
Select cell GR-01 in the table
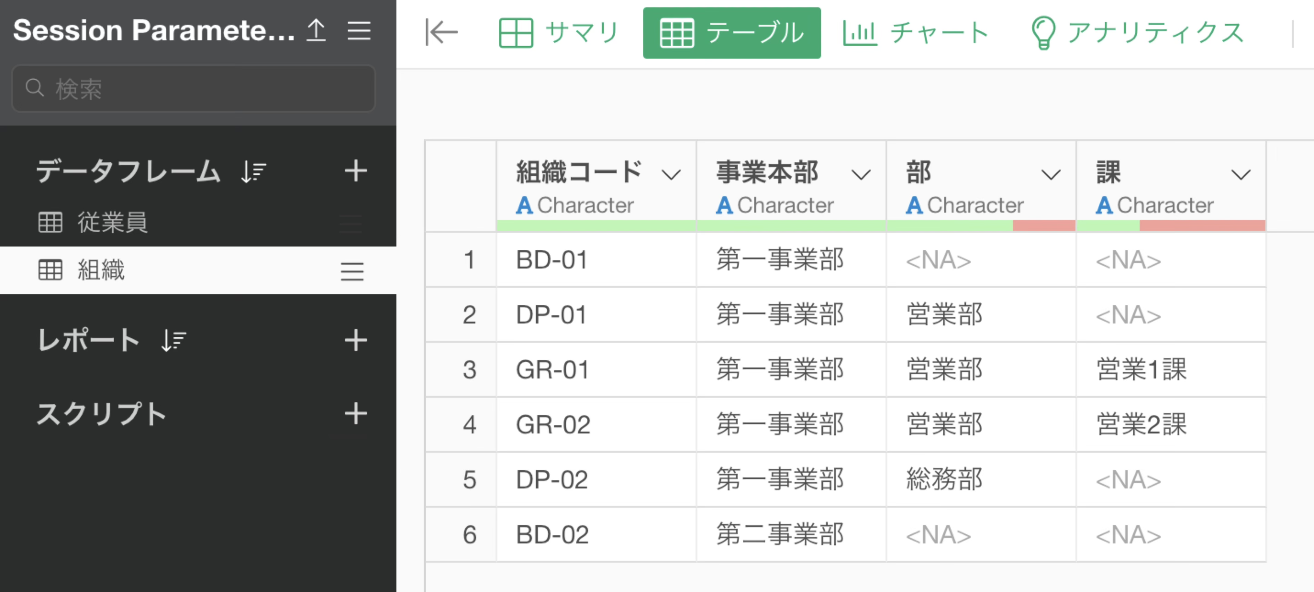[x=552, y=369]
